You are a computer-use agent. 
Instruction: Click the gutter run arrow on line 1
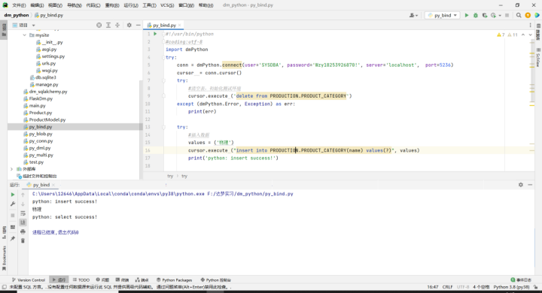tap(155, 34)
